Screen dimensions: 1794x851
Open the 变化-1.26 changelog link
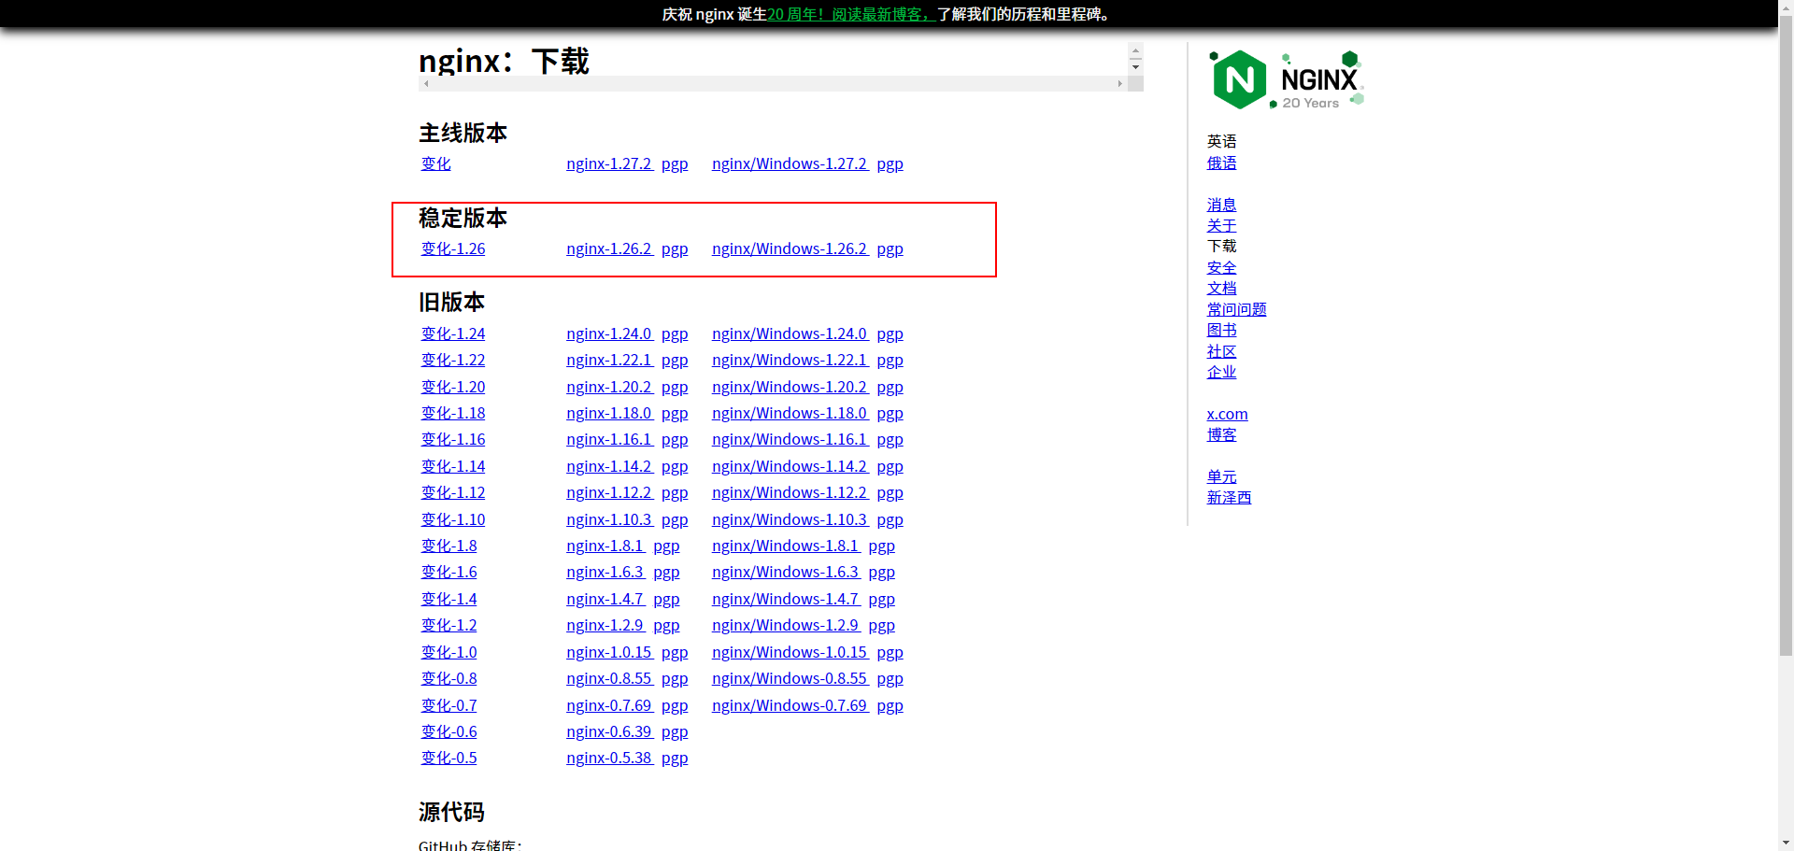tap(452, 249)
